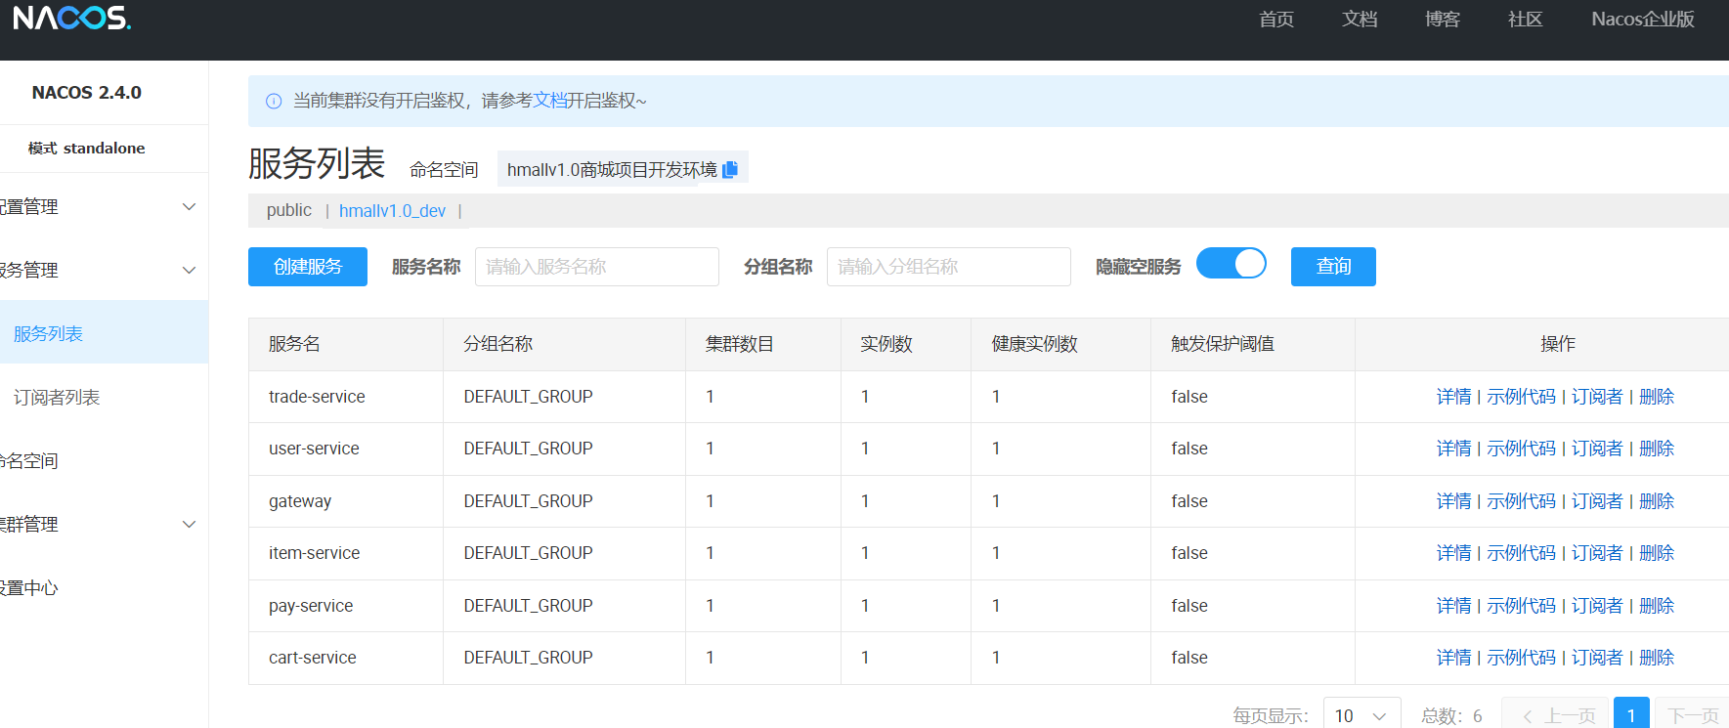This screenshot has width=1729, height=728.
Task: Click the 触发保护阈值 column header
Action: point(1253,344)
